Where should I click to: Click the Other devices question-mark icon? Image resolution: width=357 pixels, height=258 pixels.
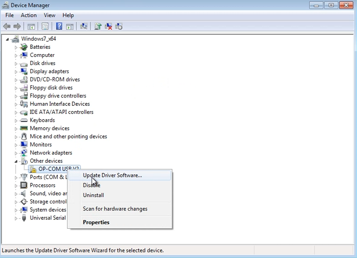tap(24, 161)
